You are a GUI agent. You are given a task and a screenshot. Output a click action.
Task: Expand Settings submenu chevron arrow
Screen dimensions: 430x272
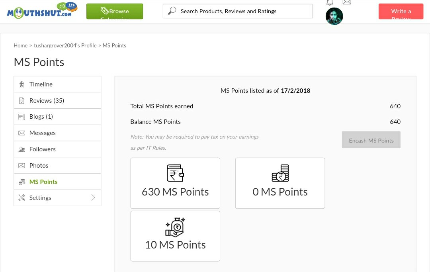click(x=93, y=198)
